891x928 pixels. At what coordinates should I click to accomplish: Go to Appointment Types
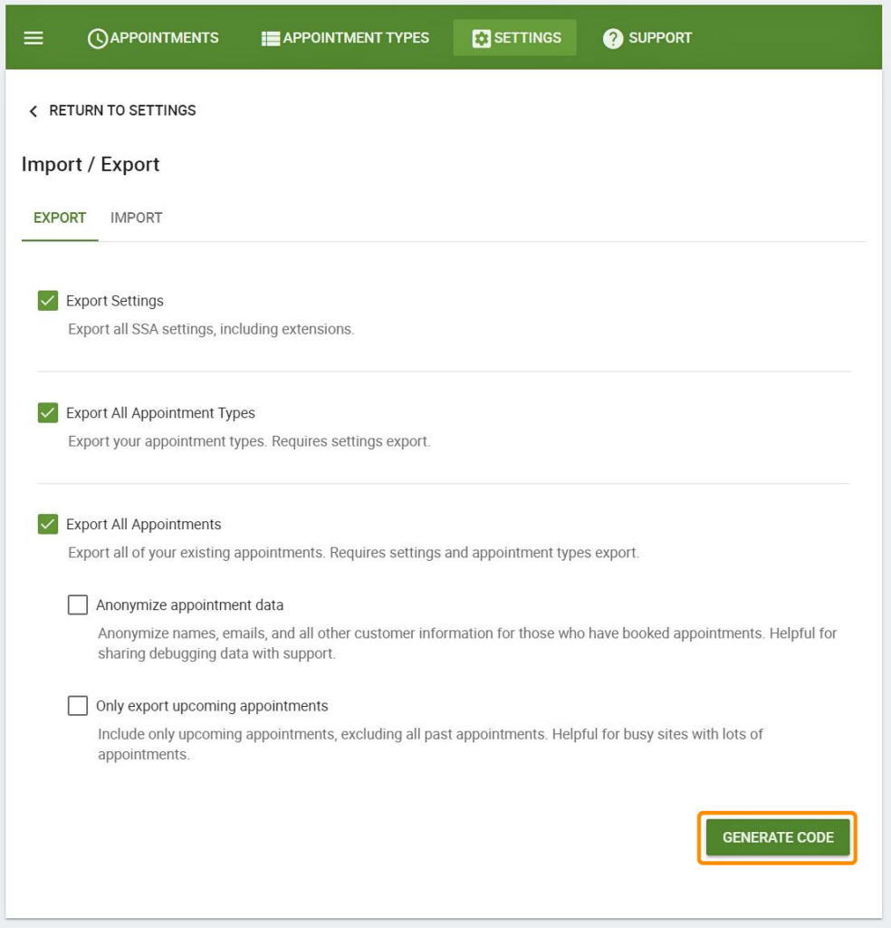point(346,38)
